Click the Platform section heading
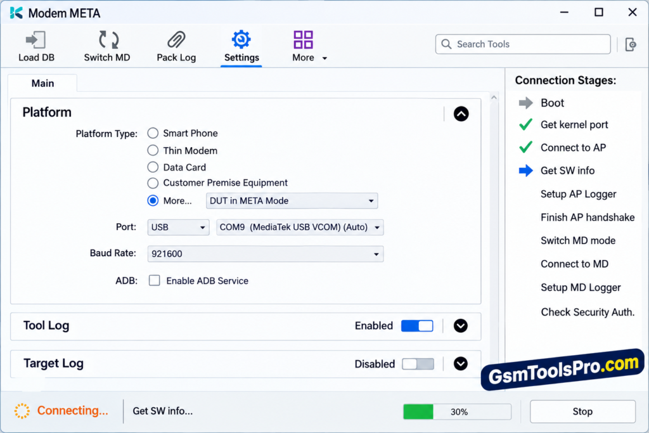649x433 pixels. (x=47, y=112)
